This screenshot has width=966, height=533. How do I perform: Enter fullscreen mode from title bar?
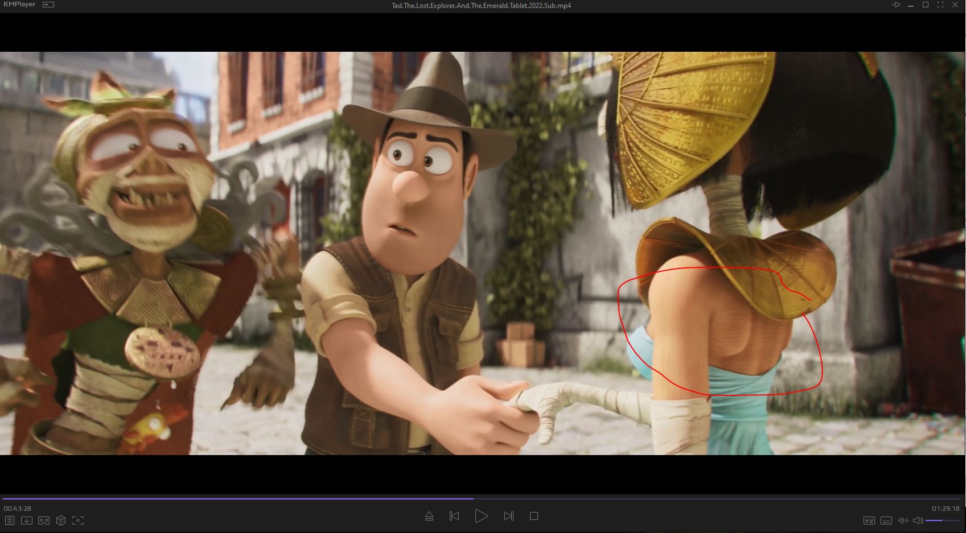[940, 5]
